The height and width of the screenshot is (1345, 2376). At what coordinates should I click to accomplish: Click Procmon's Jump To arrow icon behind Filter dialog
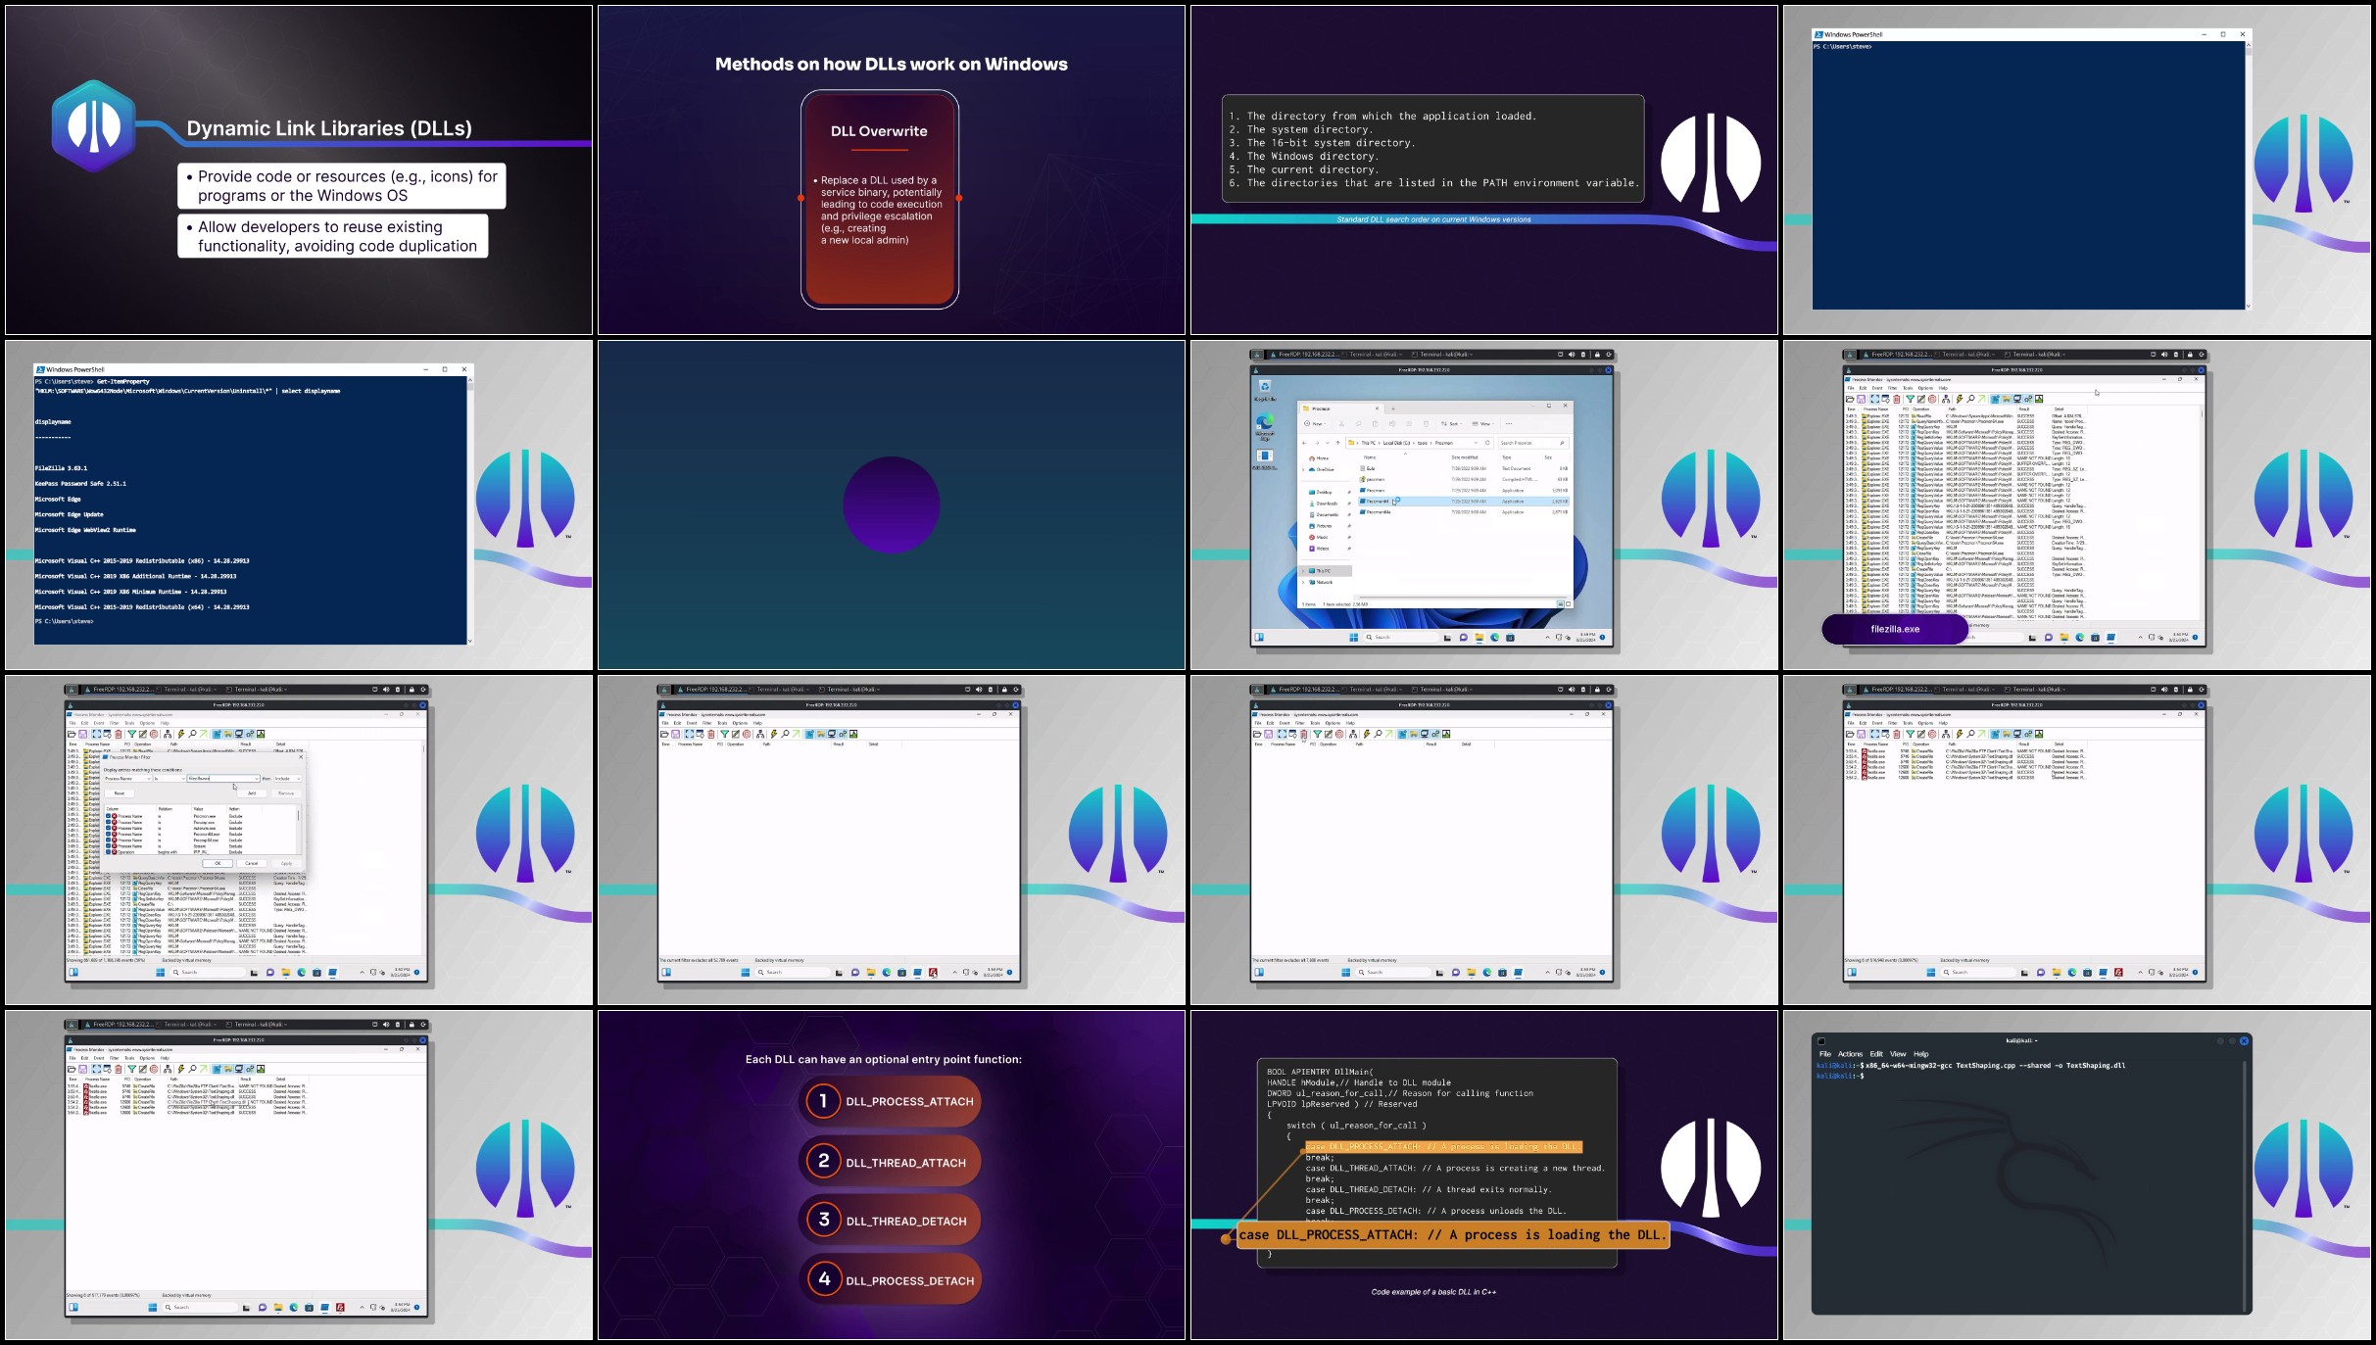pyautogui.click(x=204, y=734)
